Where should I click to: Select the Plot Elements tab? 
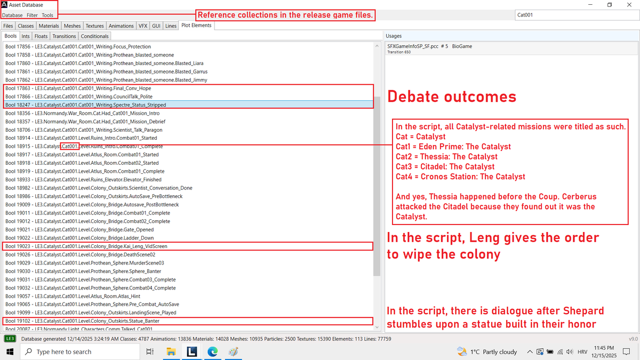tap(196, 25)
